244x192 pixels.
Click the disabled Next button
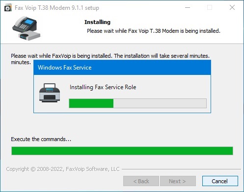[x=178, y=181]
